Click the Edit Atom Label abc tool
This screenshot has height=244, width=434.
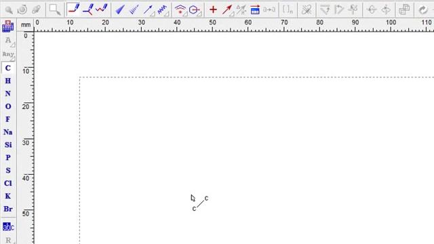8,227
